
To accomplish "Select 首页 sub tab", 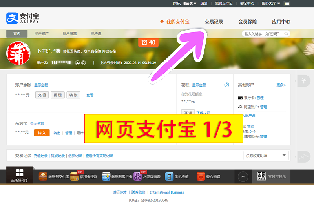I will pos(17,34).
